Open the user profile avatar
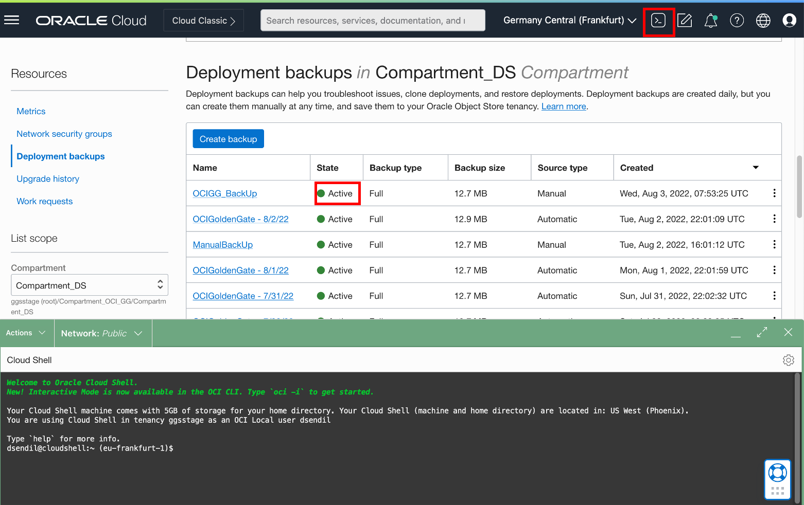 (789, 21)
